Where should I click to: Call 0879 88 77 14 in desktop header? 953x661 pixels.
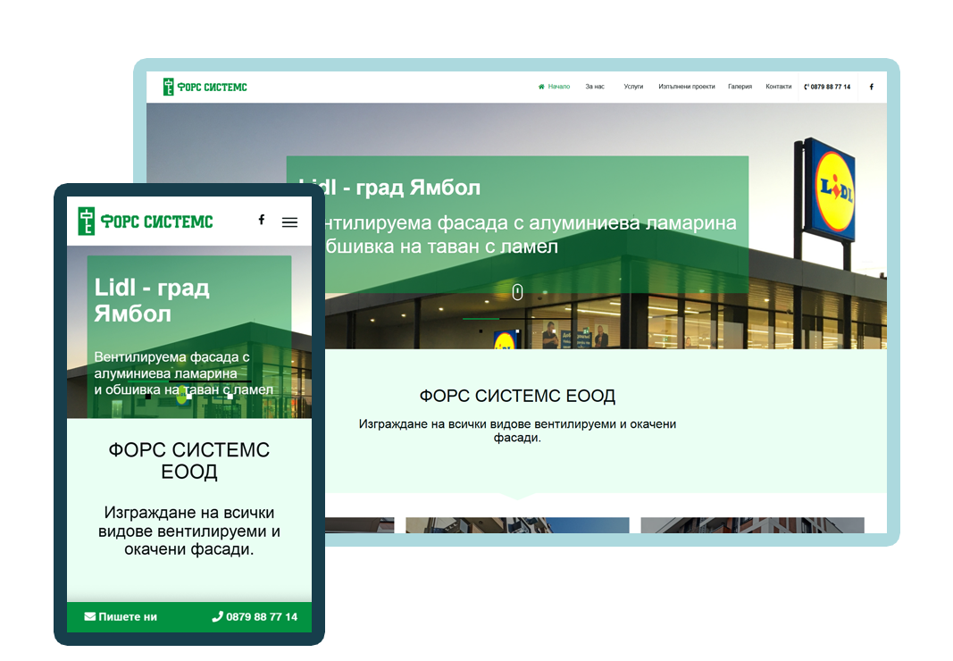click(x=827, y=87)
